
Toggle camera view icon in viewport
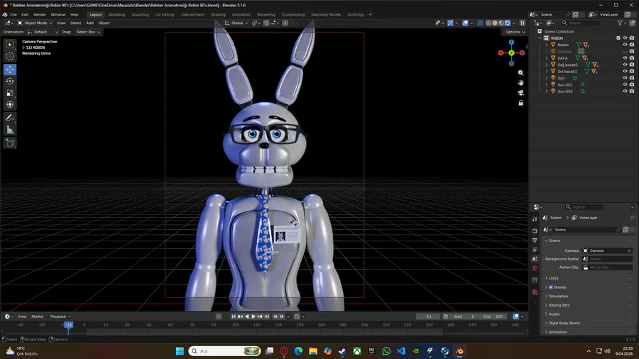[x=520, y=92]
